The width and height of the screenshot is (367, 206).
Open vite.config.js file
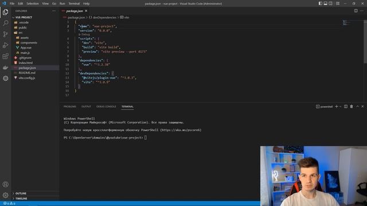pyautogui.click(x=27, y=78)
